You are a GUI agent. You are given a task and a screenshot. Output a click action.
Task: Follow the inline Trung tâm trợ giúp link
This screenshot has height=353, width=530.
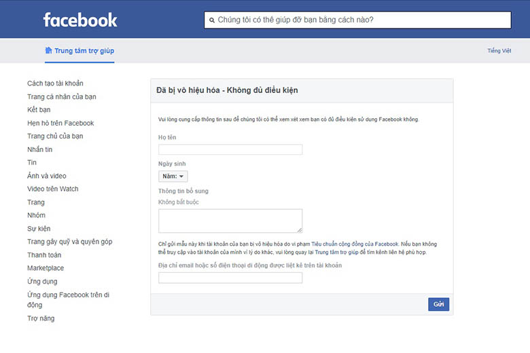click(x=336, y=252)
